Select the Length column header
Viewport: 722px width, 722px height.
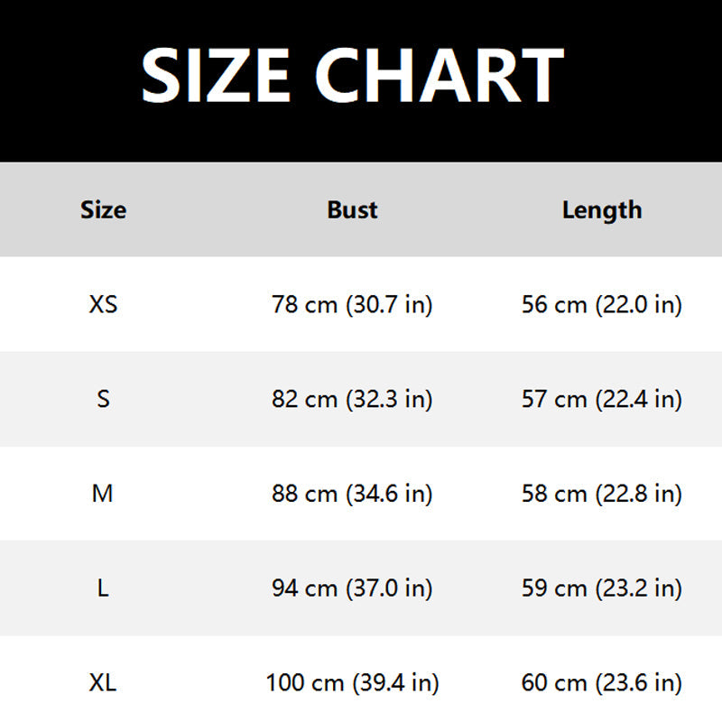point(602,210)
